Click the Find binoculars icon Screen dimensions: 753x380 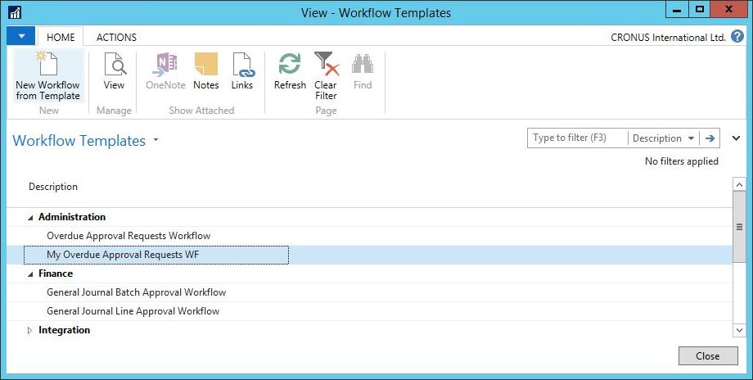pos(363,65)
